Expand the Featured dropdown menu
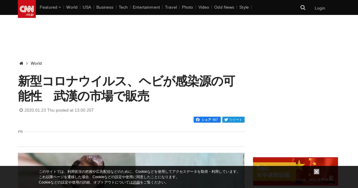The height and width of the screenshot is (188, 358). [x=50, y=7]
